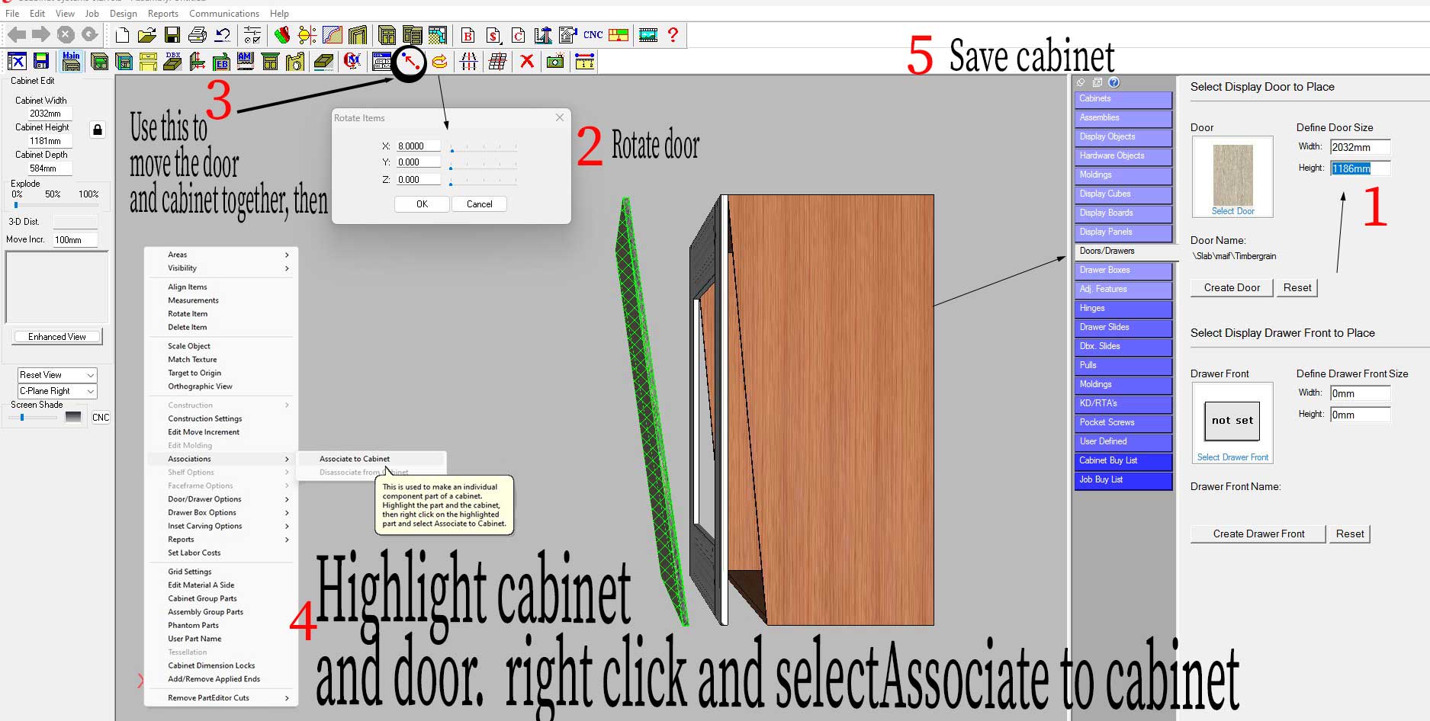The width and height of the screenshot is (1430, 721).
Task: Toggle Enhanced View
Action: pyautogui.click(x=57, y=337)
